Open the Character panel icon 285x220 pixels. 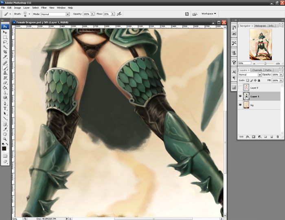tap(234, 72)
